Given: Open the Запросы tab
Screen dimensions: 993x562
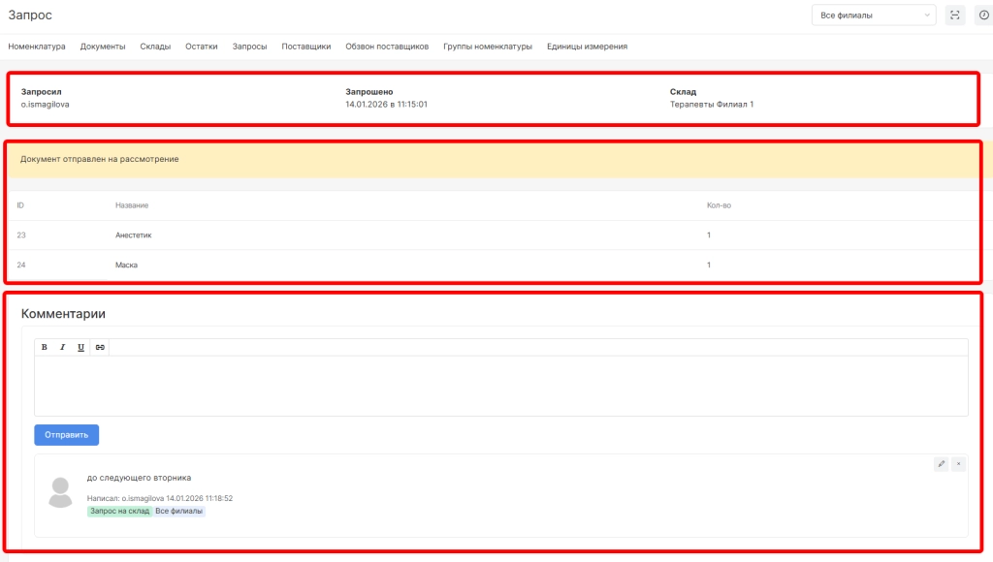Looking at the screenshot, I should pos(249,47).
